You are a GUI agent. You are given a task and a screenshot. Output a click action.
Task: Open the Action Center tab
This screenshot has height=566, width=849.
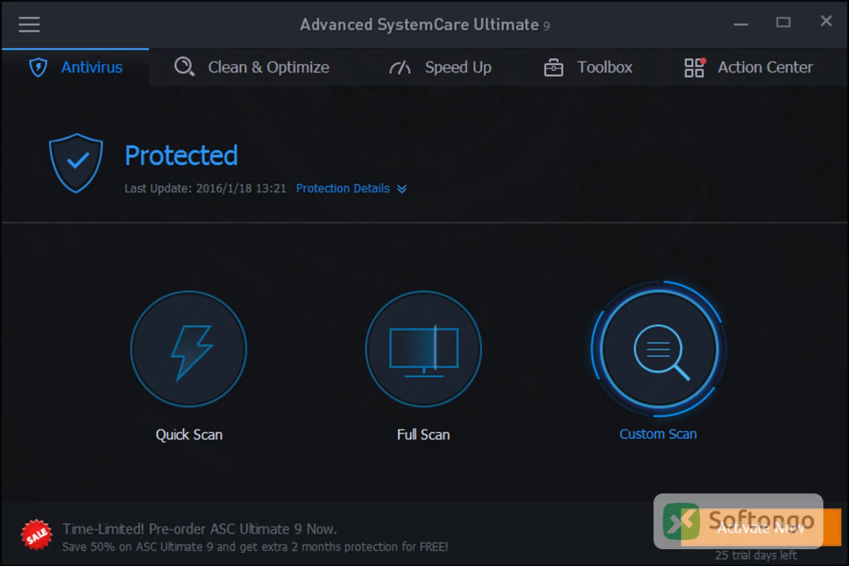(x=749, y=67)
